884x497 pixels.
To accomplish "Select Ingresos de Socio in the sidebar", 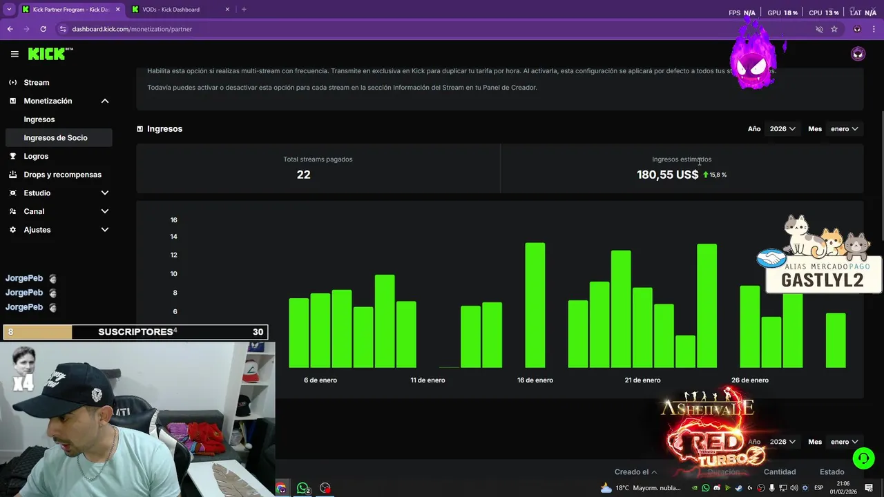I will (58, 137).
